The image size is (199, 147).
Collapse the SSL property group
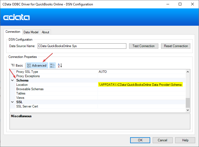coord(12,102)
